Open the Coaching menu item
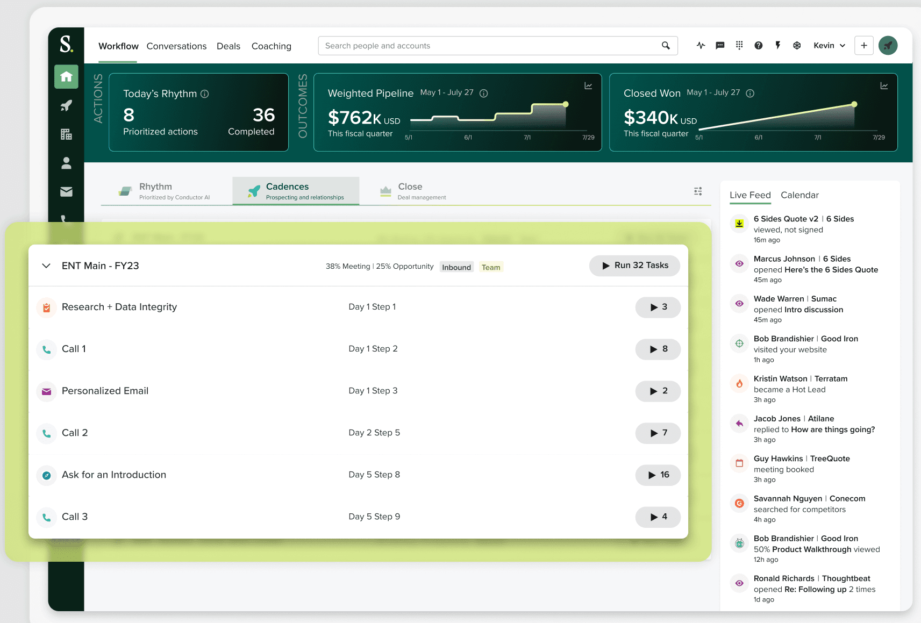This screenshot has height=623, width=921. coord(271,46)
